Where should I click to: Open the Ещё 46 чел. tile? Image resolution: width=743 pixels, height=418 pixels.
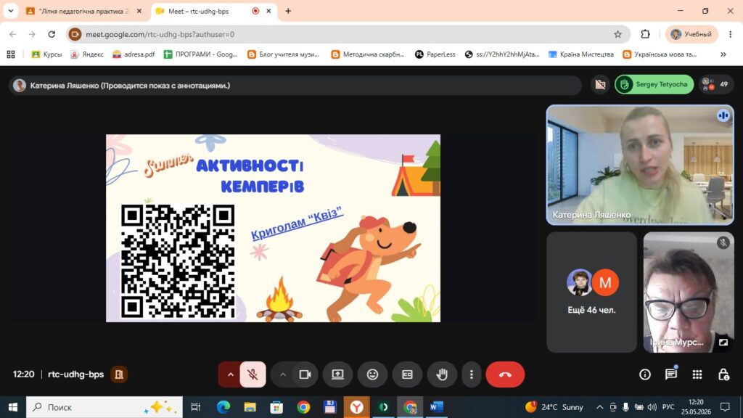591,292
